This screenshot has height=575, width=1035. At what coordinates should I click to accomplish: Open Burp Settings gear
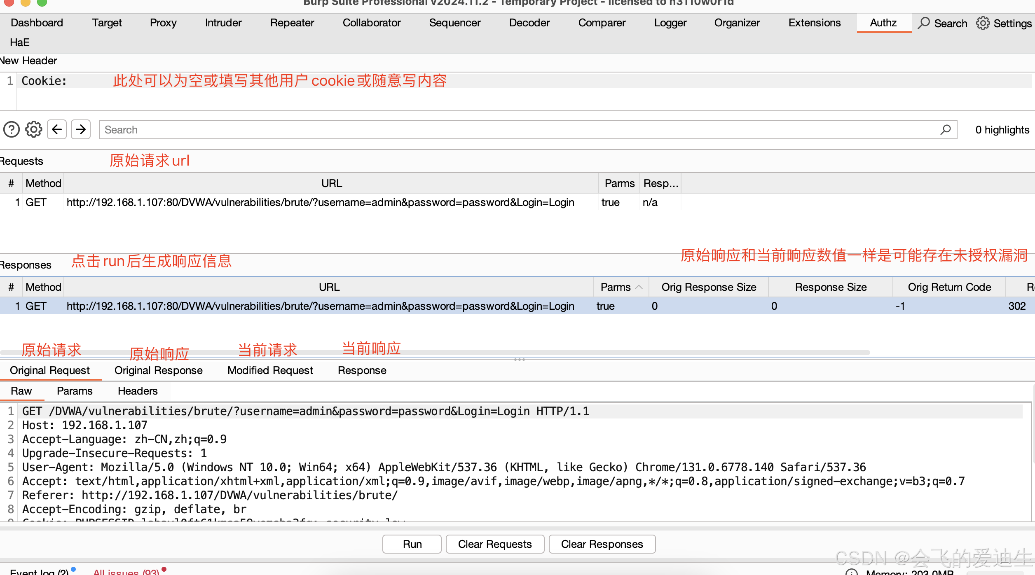tap(983, 23)
